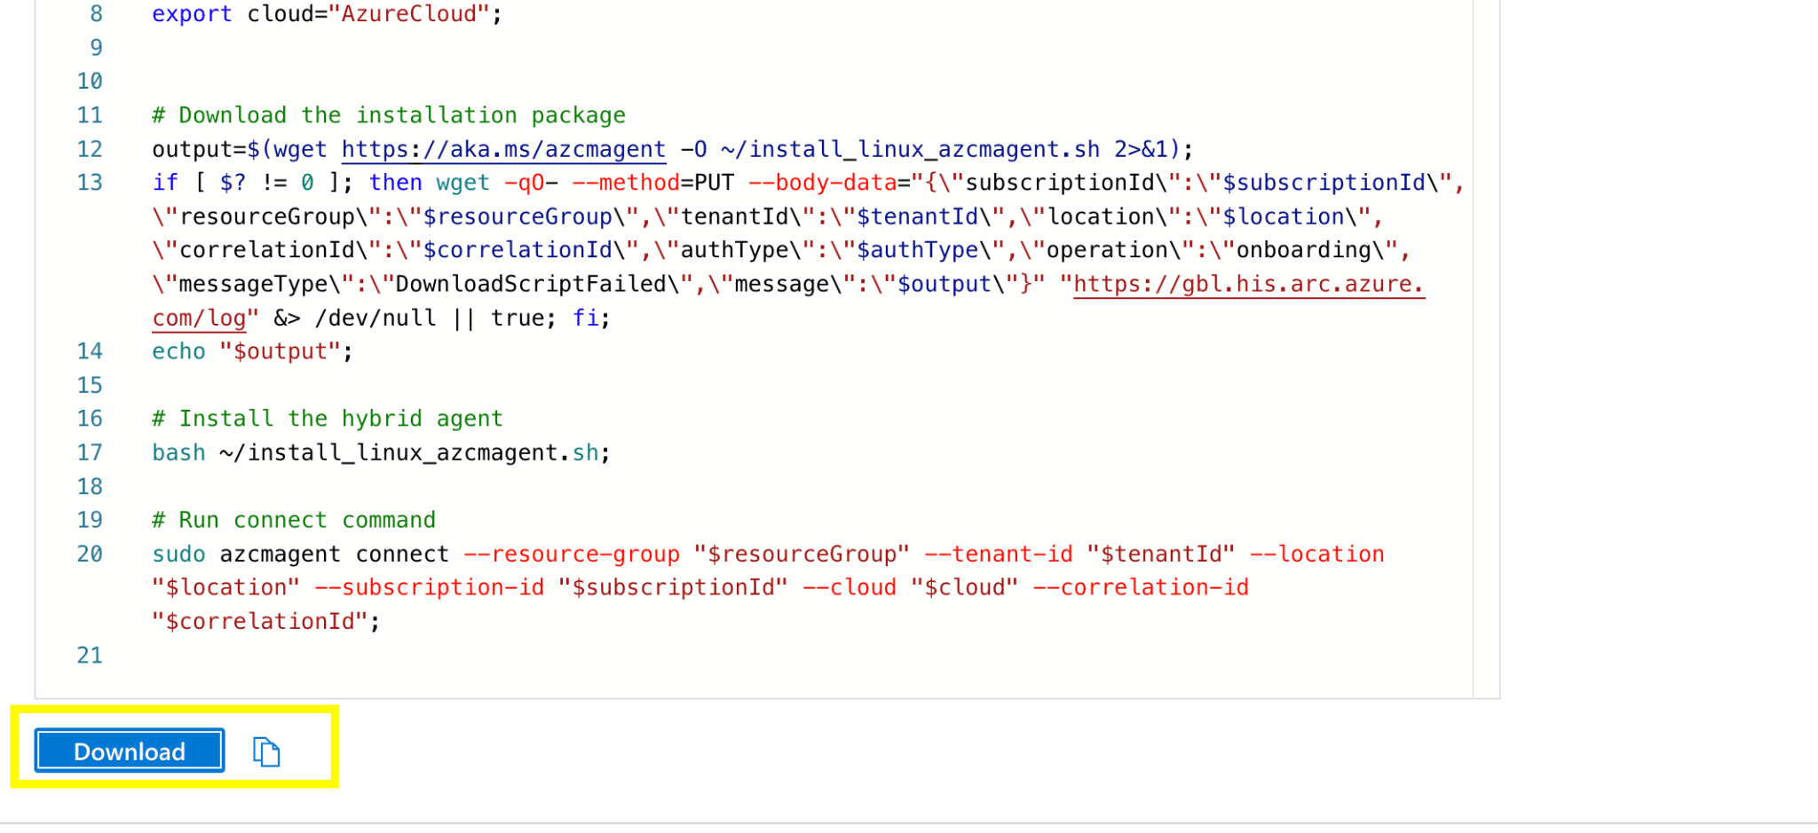The image size is (1818, 833).
Task: Click the sudo azcmagent connect command
Action: (x=301, y=554)
